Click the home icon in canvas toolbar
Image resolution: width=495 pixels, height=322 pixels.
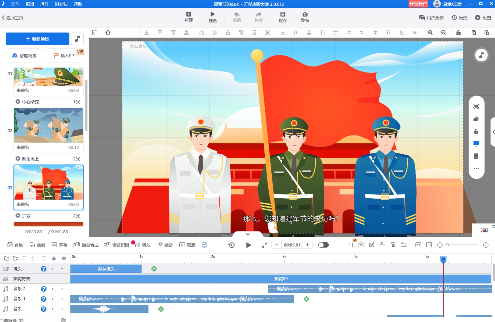tap(108, 33)
